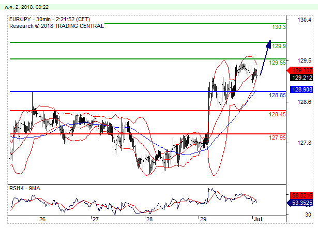The image size is (318, 229).
Task: Click the green 129.9 resistance level label
Action: [279, 46]
